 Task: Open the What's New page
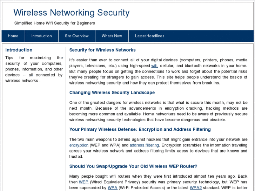tap(112, 36)
